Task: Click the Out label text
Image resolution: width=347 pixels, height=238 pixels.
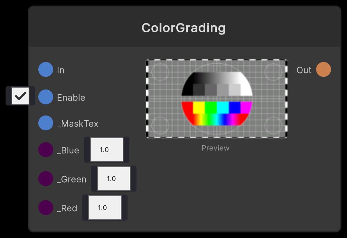Action: point(304,70)
